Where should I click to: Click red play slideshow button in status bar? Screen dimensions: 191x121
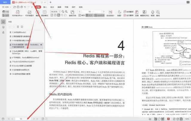168,119
